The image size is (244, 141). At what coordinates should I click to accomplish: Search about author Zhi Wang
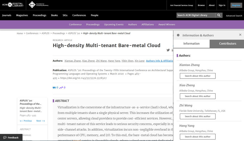[x=197, y=116]
